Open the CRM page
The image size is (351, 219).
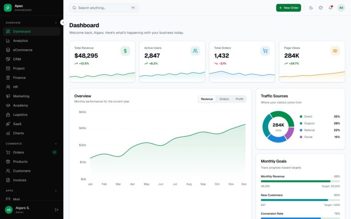click(32, 59)
